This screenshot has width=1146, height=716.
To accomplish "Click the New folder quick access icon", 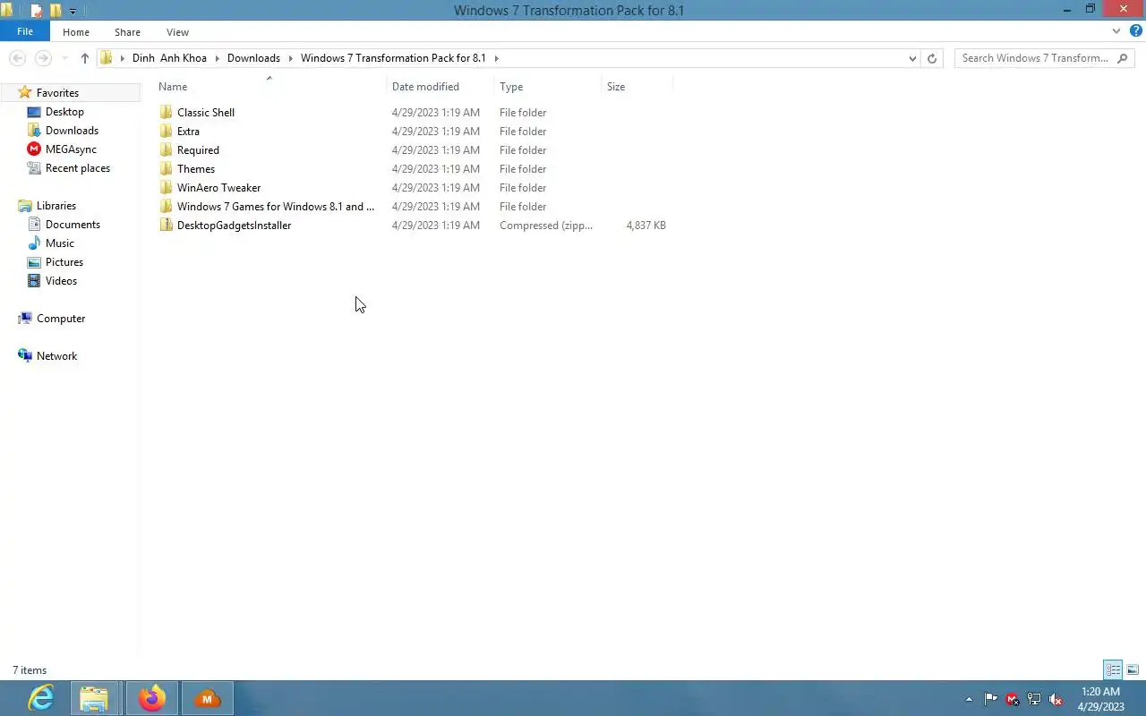I will coord(56,11).
